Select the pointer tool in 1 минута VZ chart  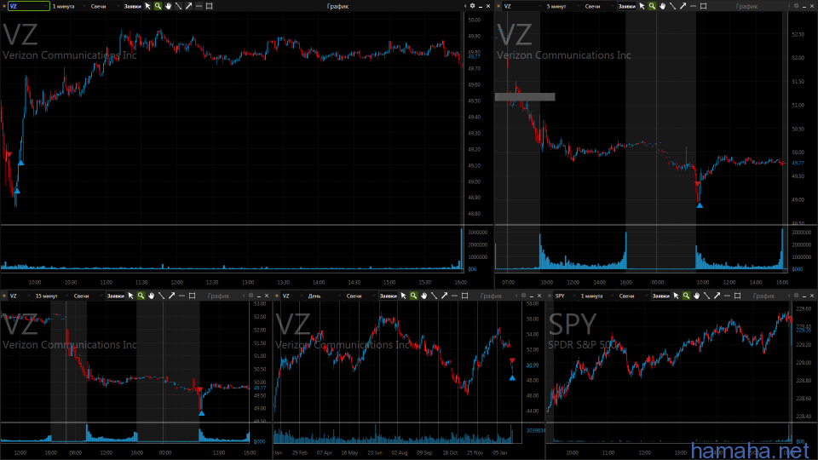coord(147,6)
